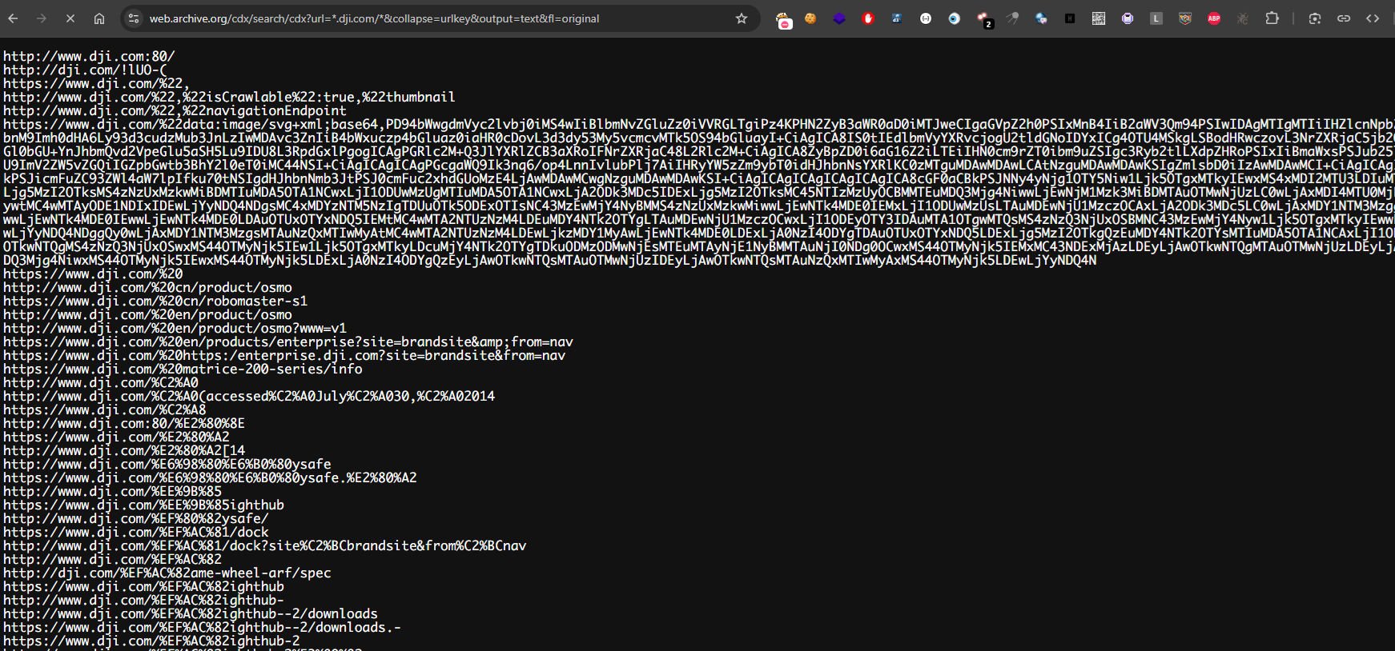Open the grey L extension icon
The height and width of the screenshot is (651, 1395).
1156,18
